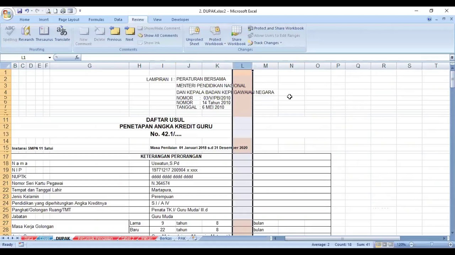Jump to the Previous comment
455x255 pixels.
tap(114, 34)
